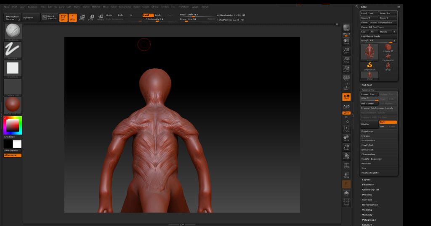Select the PolyMesh3D star tool
Screen dimensions: 431x226
point(388,57)
